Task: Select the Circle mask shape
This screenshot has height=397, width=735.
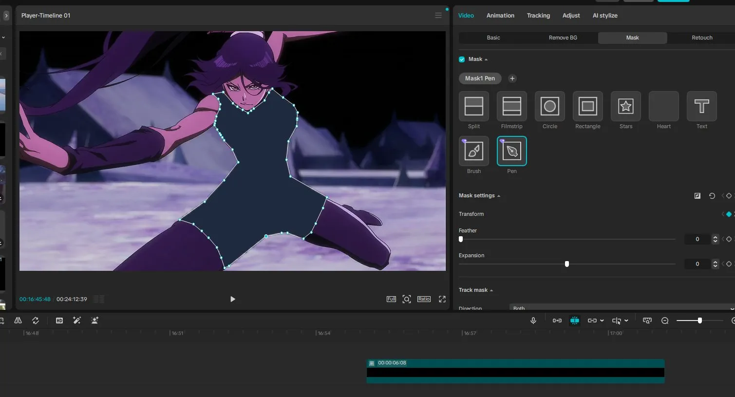Action: click(549, 106)
